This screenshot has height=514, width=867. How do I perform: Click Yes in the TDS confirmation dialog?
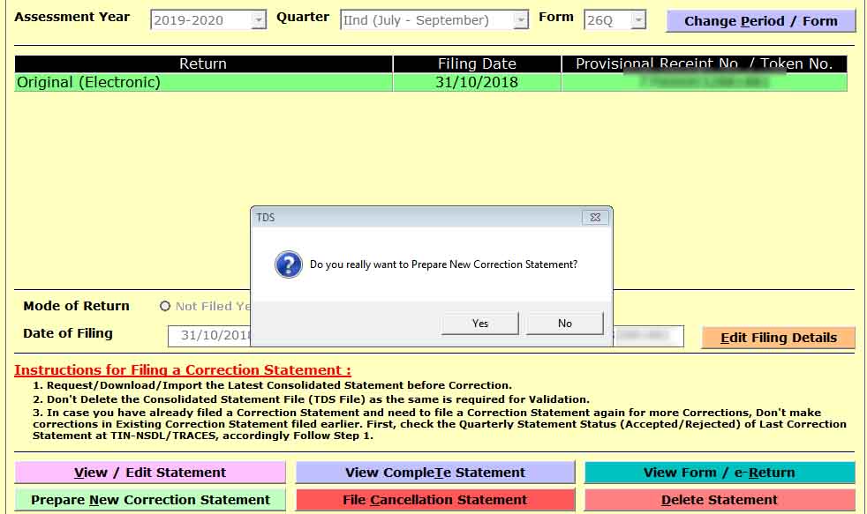[479, 324]
